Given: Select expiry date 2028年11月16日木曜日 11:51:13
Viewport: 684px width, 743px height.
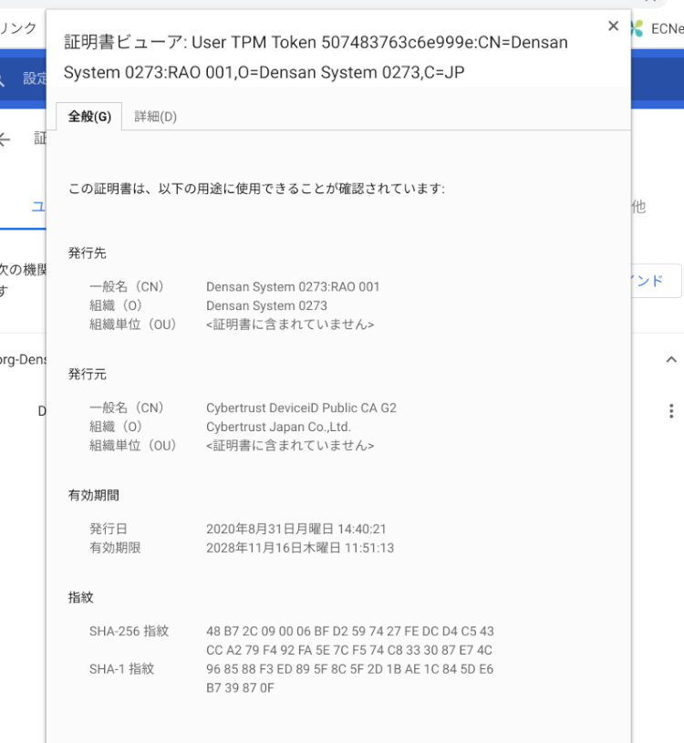Looking at the screenshot, I should tap(300, 548).
